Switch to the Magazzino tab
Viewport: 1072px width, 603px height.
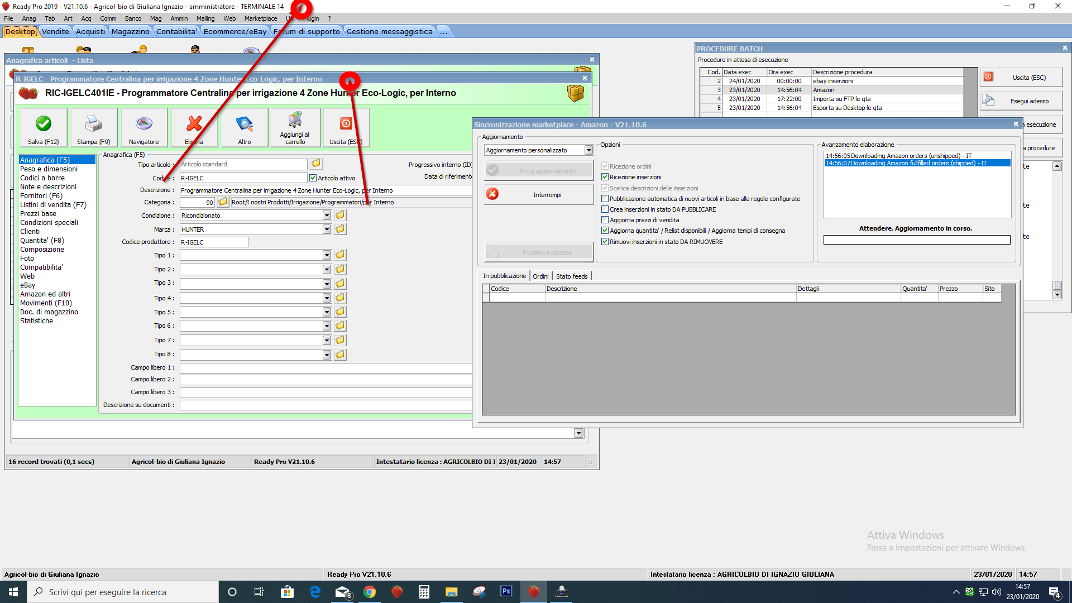130,31
